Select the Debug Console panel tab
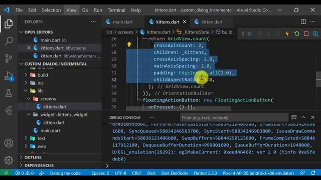The width and height of the screenshot is (321, 180). (x=125, y=117)
